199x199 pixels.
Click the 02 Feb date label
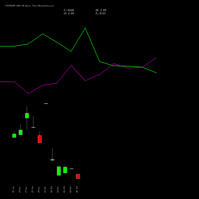coord(51,189)
